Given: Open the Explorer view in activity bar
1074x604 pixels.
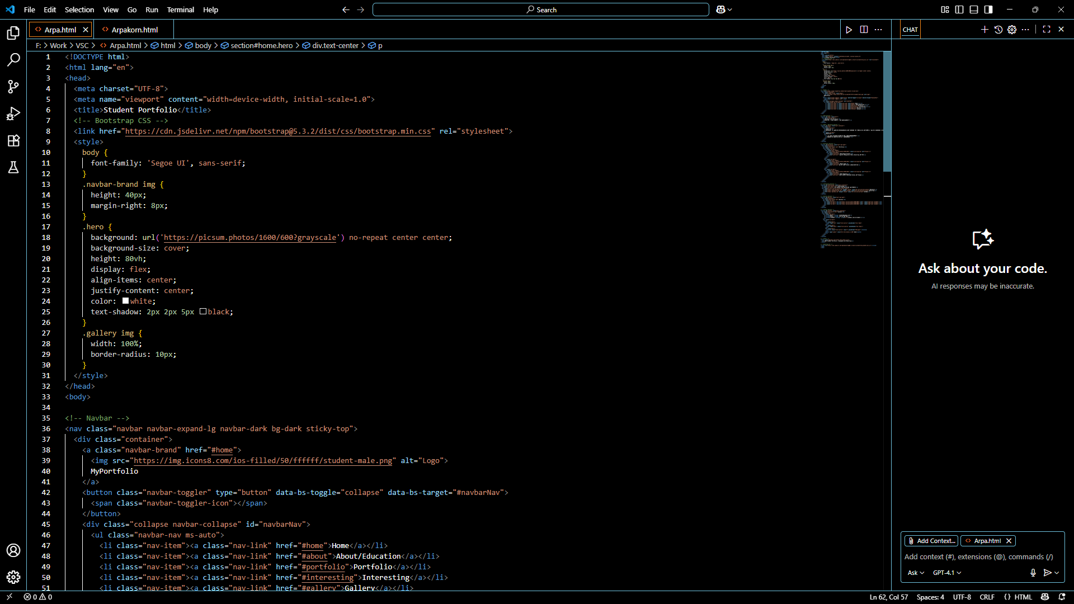Looking at the screenshot, I should coord(13,33).
